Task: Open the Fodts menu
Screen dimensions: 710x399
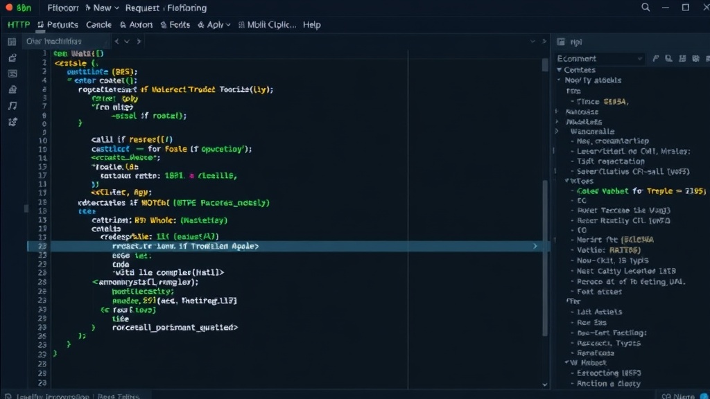Action: point(175,25)
